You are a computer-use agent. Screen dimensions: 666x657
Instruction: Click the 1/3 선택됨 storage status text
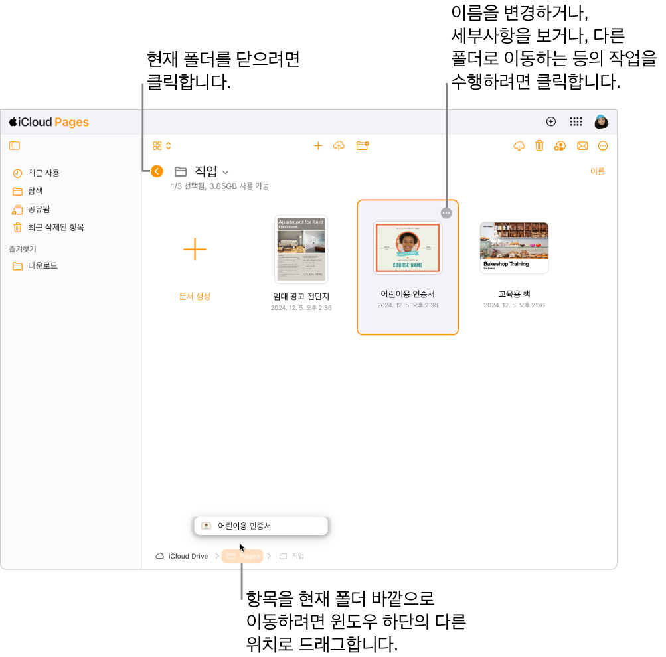220,186
